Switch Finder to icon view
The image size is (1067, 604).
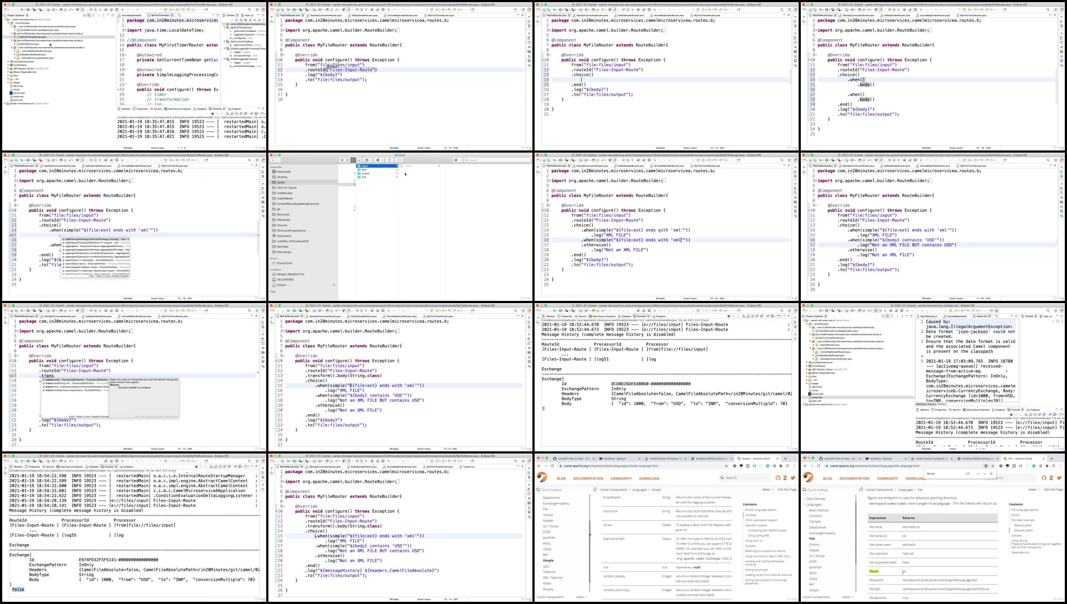pyautogui.click(x=342, y=160)
